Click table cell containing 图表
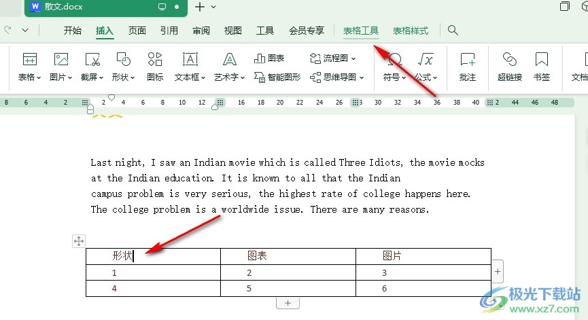 [288, 256]
